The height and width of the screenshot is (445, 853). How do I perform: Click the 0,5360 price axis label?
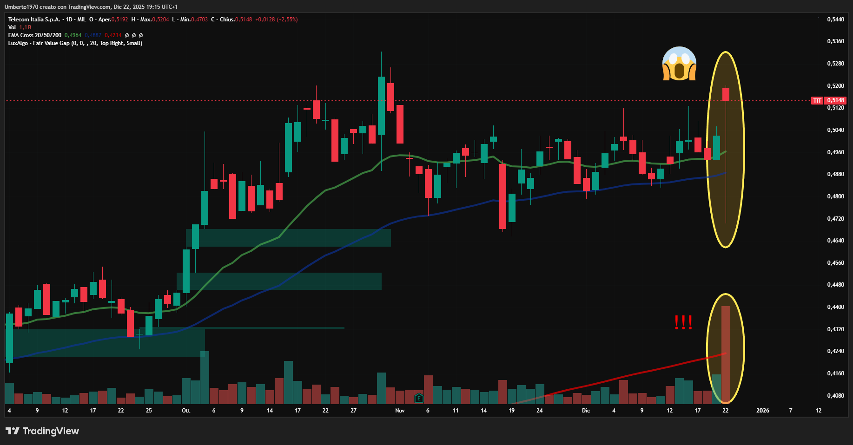click(x=835, y=41)
